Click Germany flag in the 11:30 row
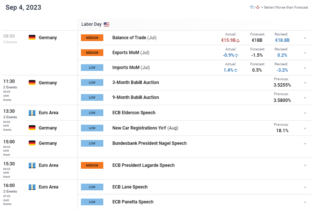 pos(32,82)
